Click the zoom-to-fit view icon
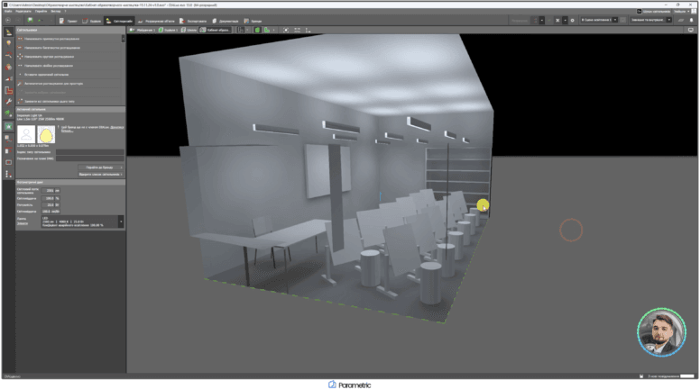The width and height of the screenshot is (700, 389). [286, 30]
